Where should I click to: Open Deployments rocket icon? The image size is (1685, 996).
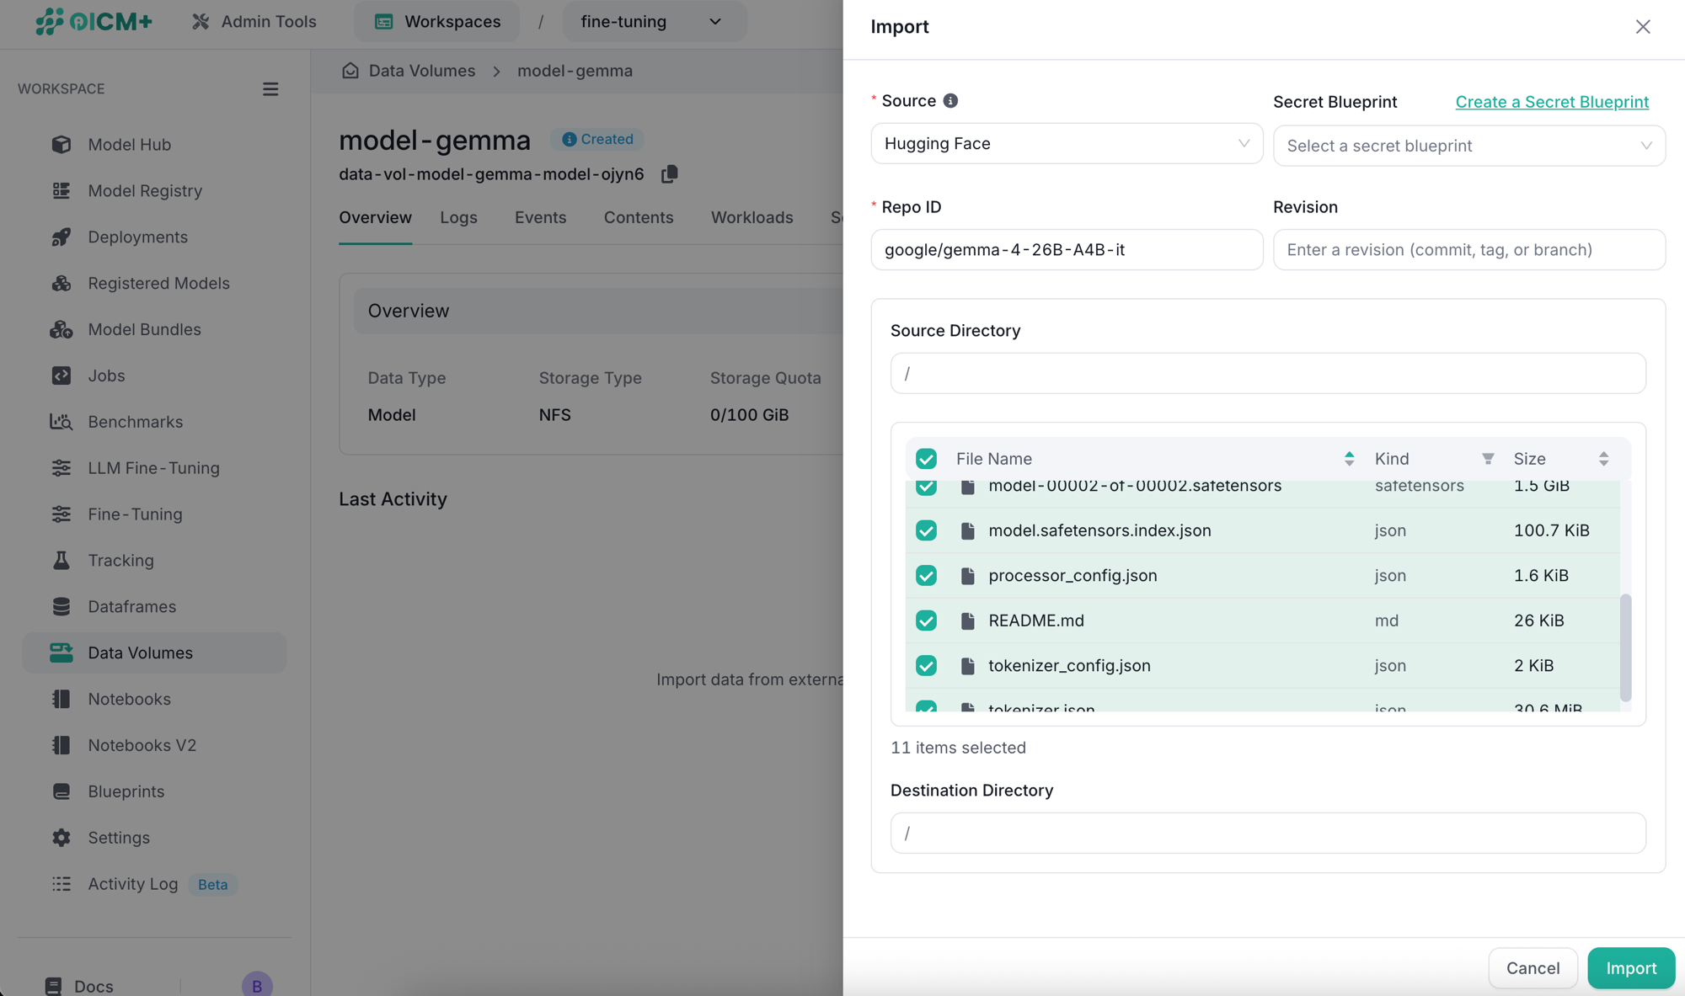(x=61, y=237)
